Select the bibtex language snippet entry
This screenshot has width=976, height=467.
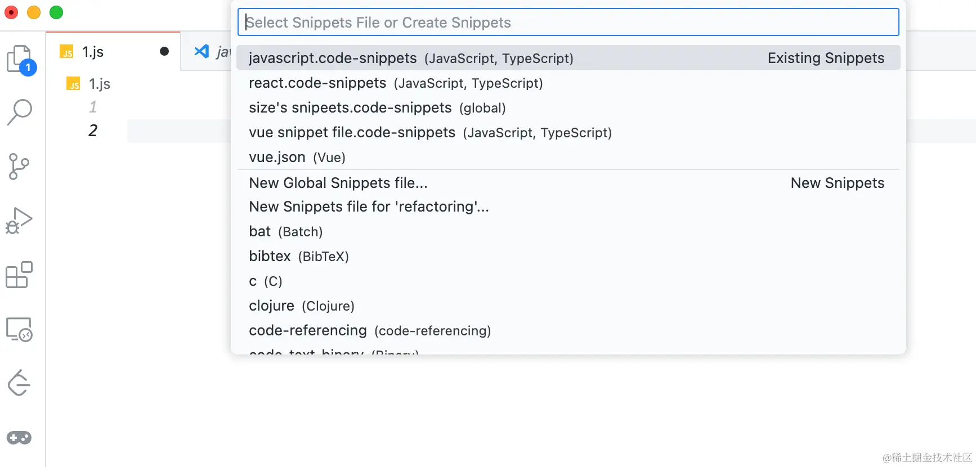click(270, 257)
